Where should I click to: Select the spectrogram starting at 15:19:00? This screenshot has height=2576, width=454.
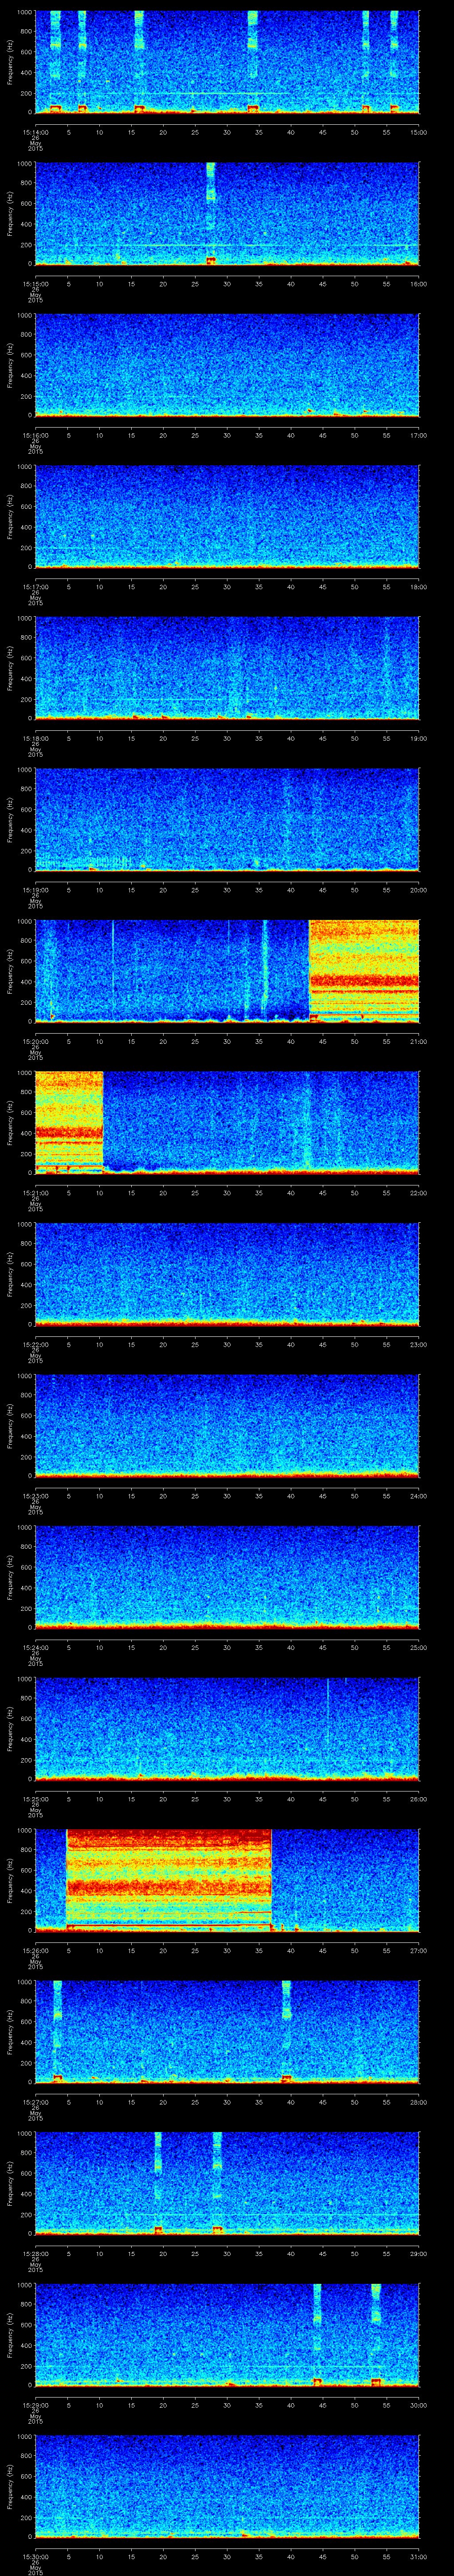coord(227,819)
